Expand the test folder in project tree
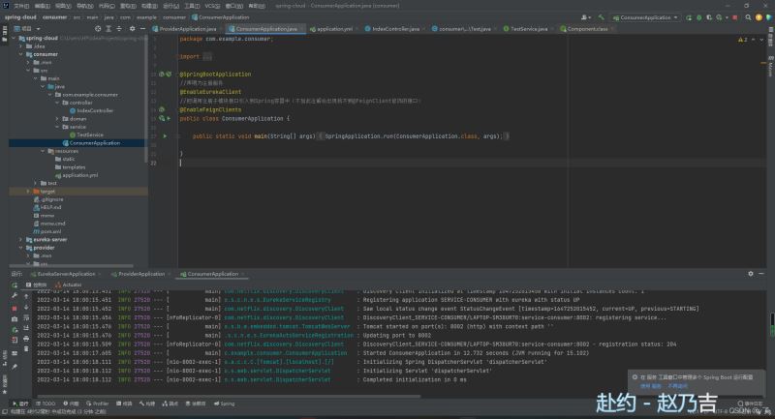This screenshot has height=419, width=775. point(36,183)
